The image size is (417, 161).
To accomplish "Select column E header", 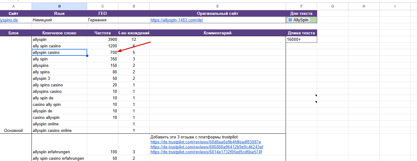I will (218, 6).
